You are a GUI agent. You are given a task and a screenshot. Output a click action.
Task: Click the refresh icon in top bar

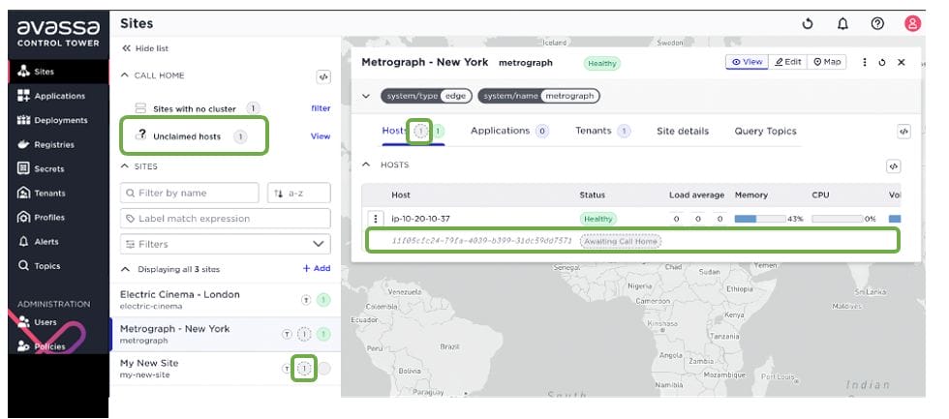(808, 23)
